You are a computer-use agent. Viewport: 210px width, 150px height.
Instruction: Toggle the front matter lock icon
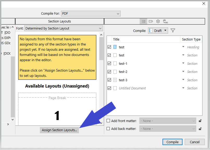pos(200,121)
